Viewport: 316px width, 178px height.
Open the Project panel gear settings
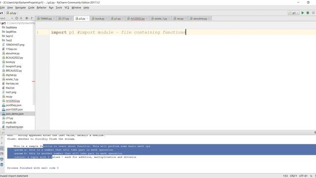(27, 18)
